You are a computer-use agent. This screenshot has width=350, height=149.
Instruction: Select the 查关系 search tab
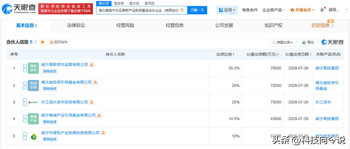[134, 3]
